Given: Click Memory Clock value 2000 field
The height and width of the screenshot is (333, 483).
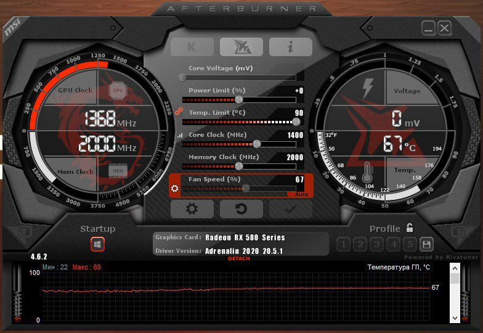Looking at the screenshot, I should point(294,157).
